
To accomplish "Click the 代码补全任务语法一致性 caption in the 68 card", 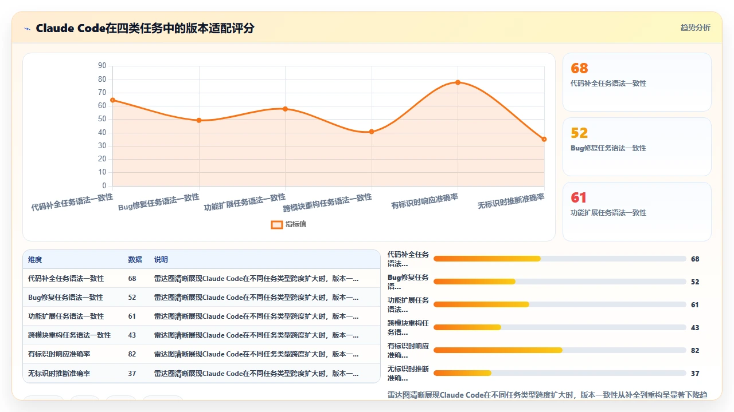I will pos(608,84).
